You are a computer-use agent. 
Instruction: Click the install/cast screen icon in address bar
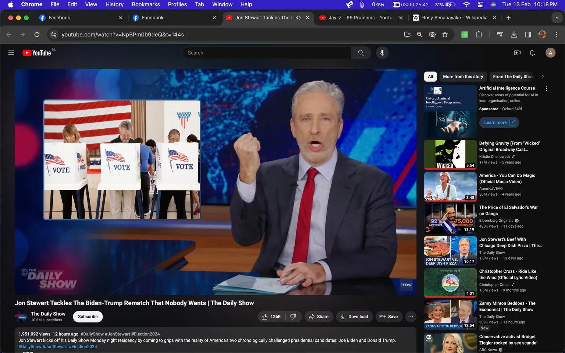point(407,34)
